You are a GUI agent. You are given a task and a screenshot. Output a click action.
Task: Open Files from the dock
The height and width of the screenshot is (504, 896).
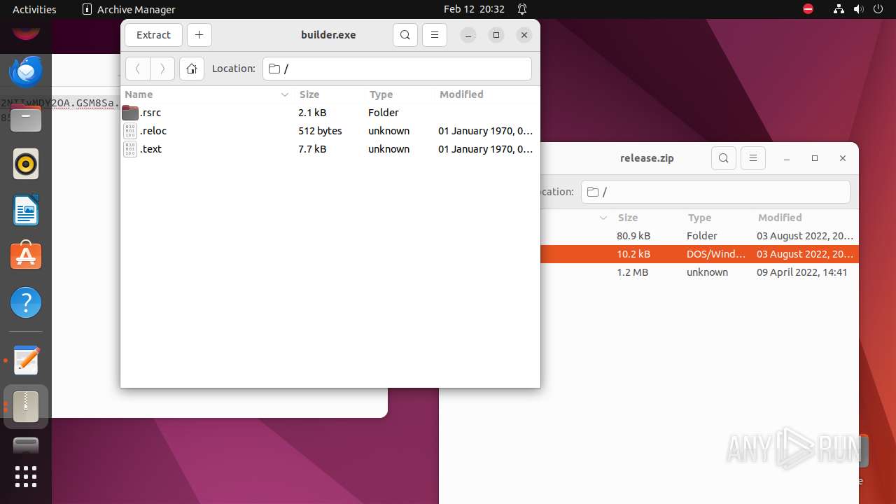coord(26,117)
